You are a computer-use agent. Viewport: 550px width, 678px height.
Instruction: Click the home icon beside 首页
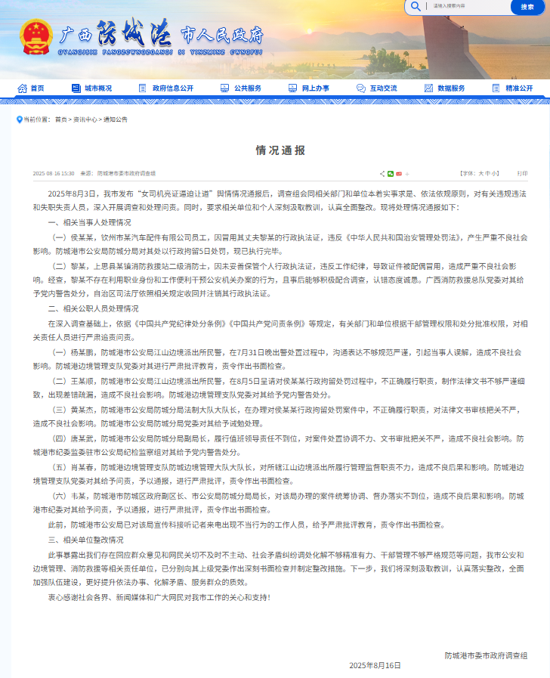(22, 88)
